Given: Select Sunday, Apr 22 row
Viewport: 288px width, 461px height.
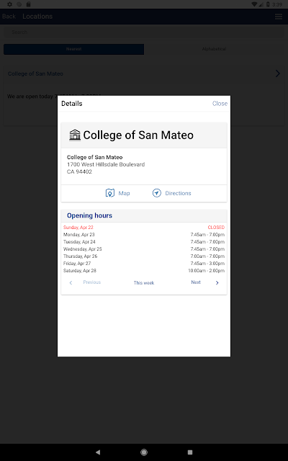Looking at the screenshot, I should click(x=144, y=228).
